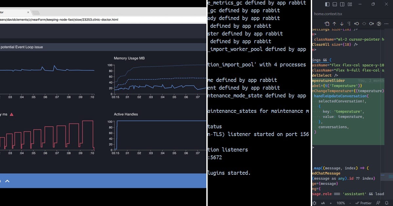Viewport: 393px width, 206px height.
Task: Click the ':5672' line in the terminal
Action: click(215, 157)
